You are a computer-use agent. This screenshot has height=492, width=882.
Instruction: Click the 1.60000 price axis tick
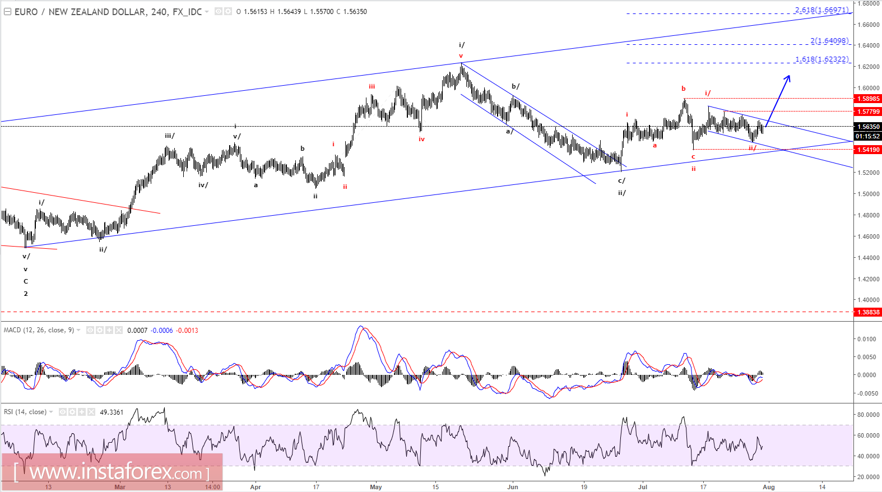tap(868, 88)
